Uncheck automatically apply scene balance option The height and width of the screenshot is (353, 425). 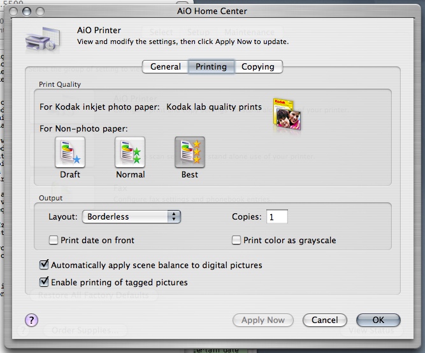(44, 264)
